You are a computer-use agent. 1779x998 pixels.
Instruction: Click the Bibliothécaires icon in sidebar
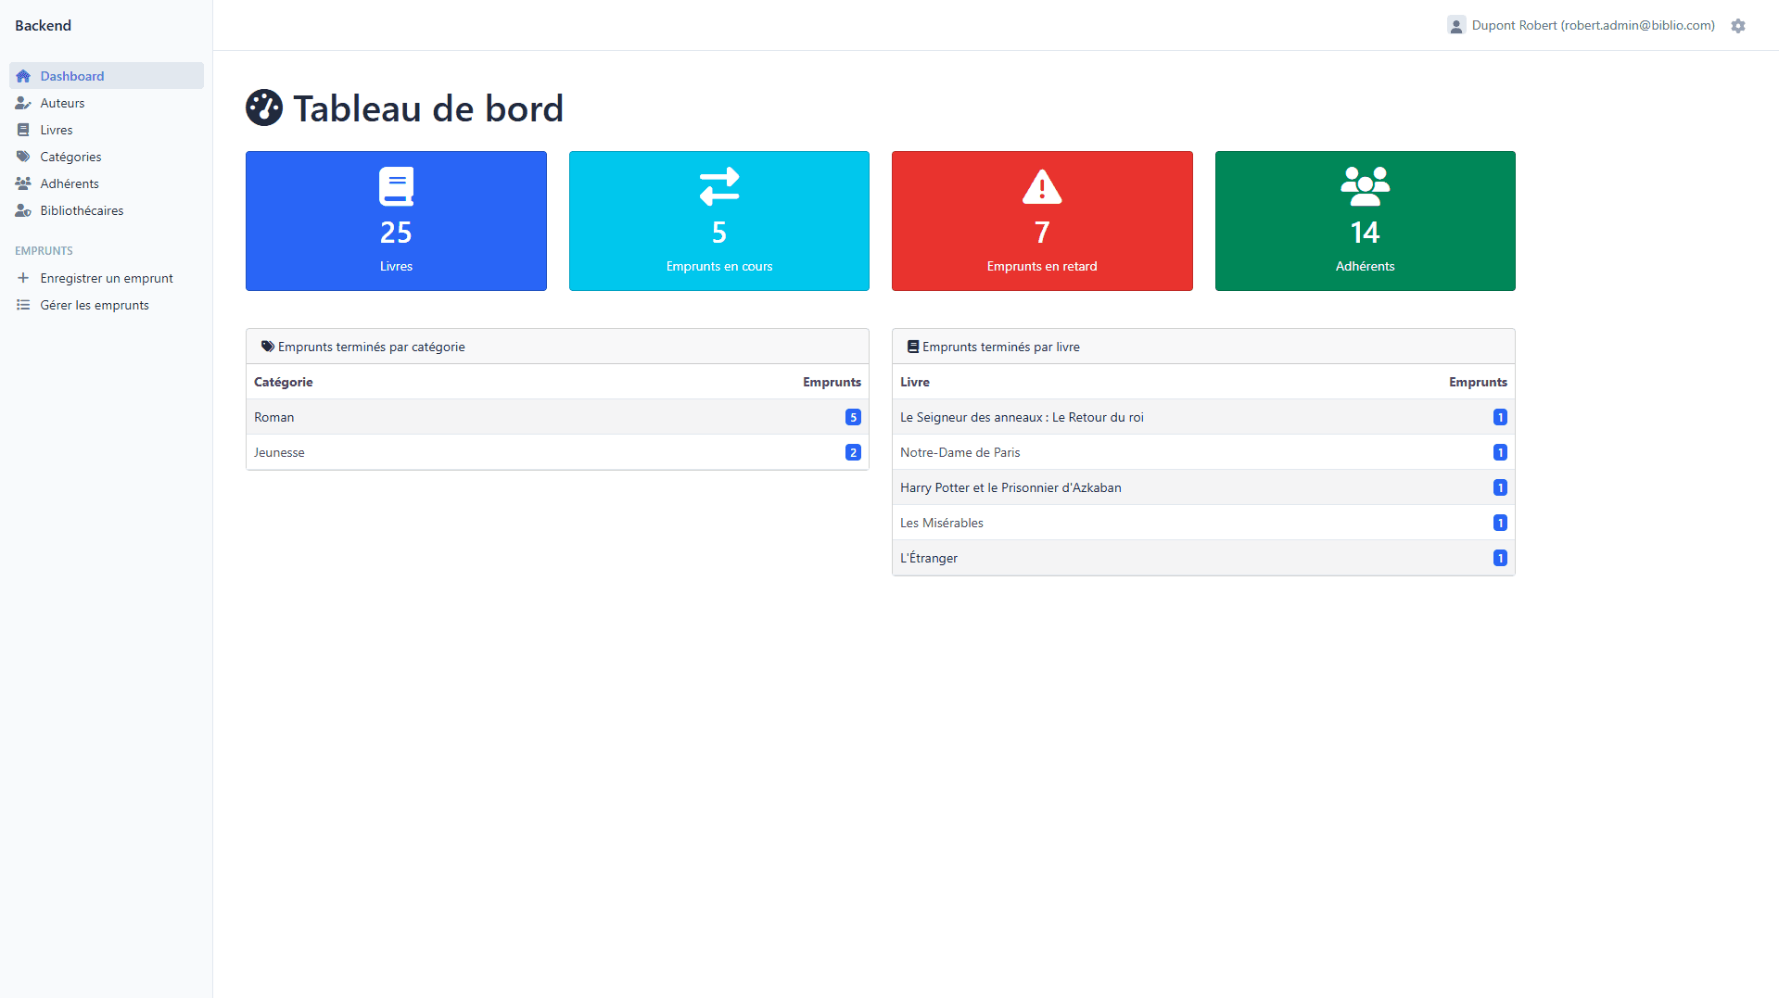pyautogui.click(x=23, y=210)
